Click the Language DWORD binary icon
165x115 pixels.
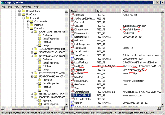(73, 59)
